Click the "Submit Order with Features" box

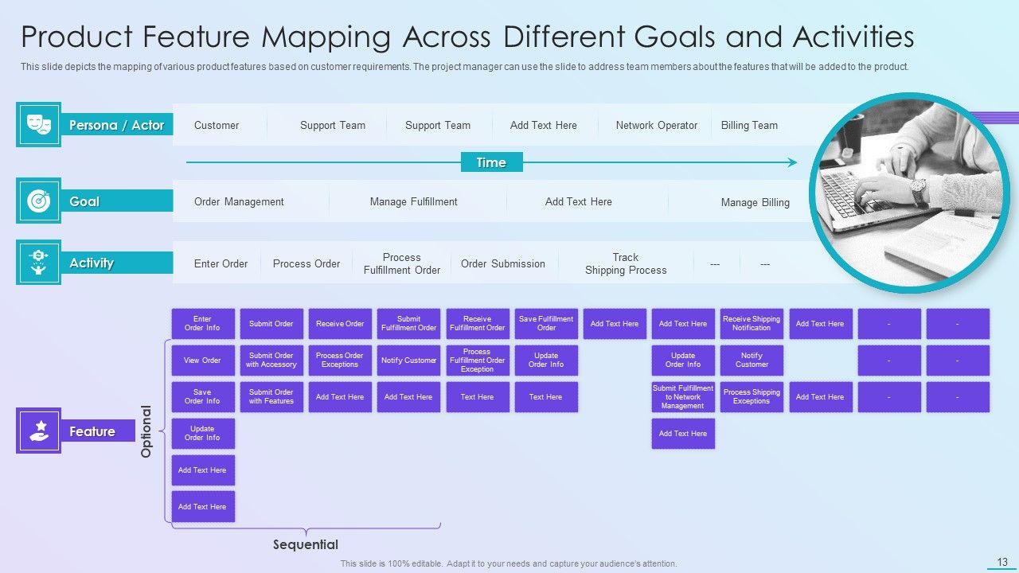[271, 397]
